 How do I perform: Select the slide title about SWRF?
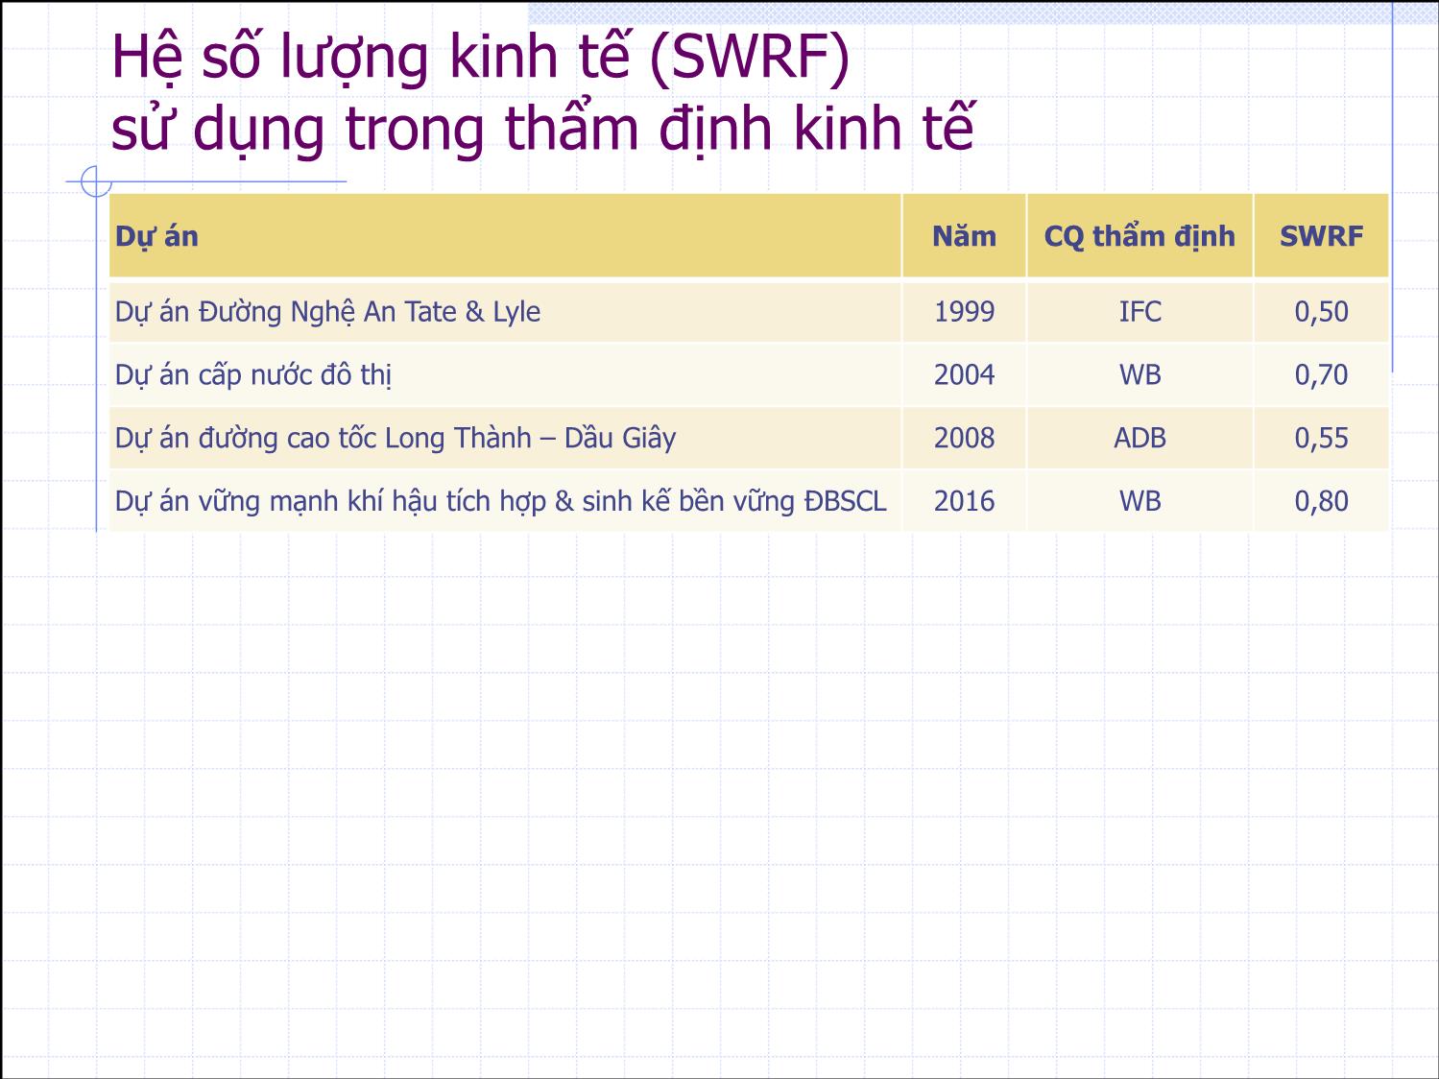click(542, 92)
